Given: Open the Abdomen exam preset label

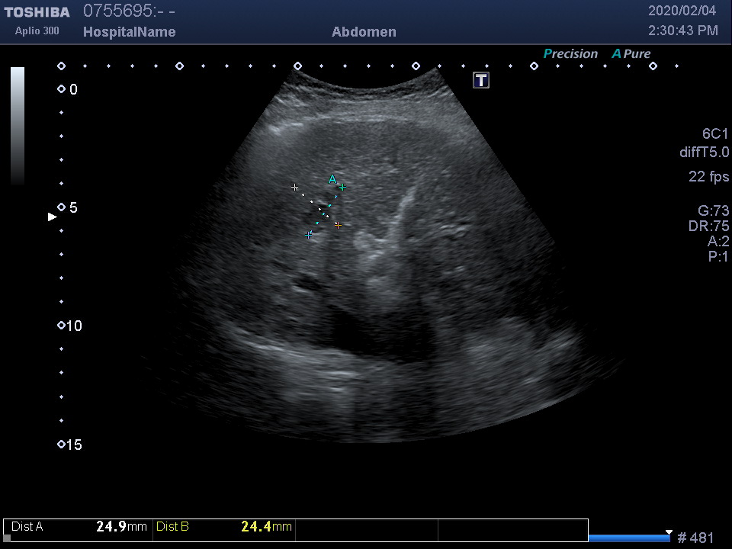Looking at the screenshot, I should (364, 32).
